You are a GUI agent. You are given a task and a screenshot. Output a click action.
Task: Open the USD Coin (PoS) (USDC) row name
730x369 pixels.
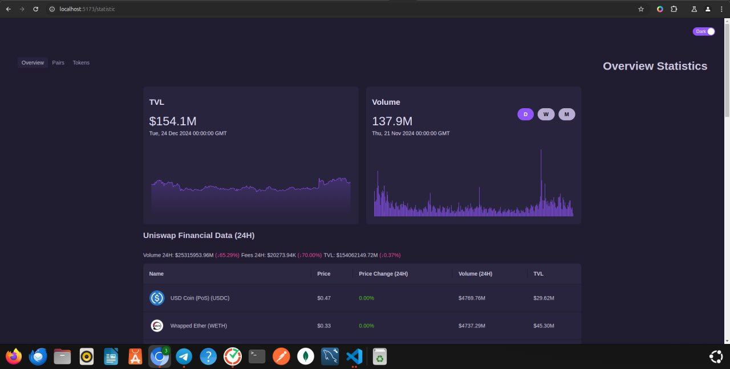(x=200, y=298)
